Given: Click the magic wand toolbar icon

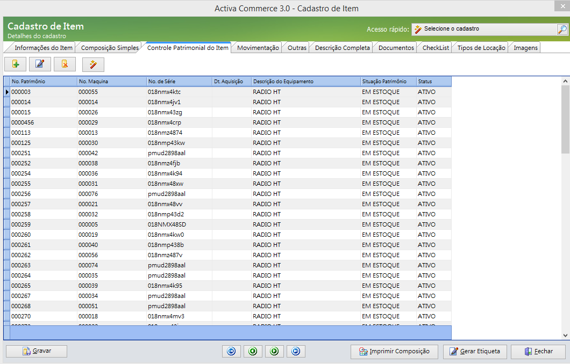Looking at the screenshot, I should 93,64.
